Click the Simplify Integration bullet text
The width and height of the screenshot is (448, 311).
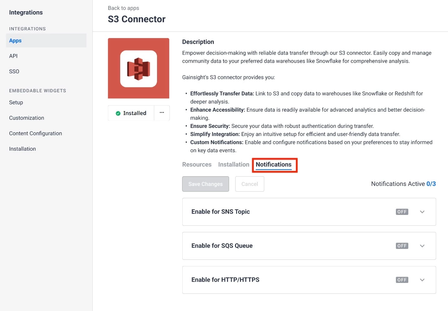tap(295, 134)
